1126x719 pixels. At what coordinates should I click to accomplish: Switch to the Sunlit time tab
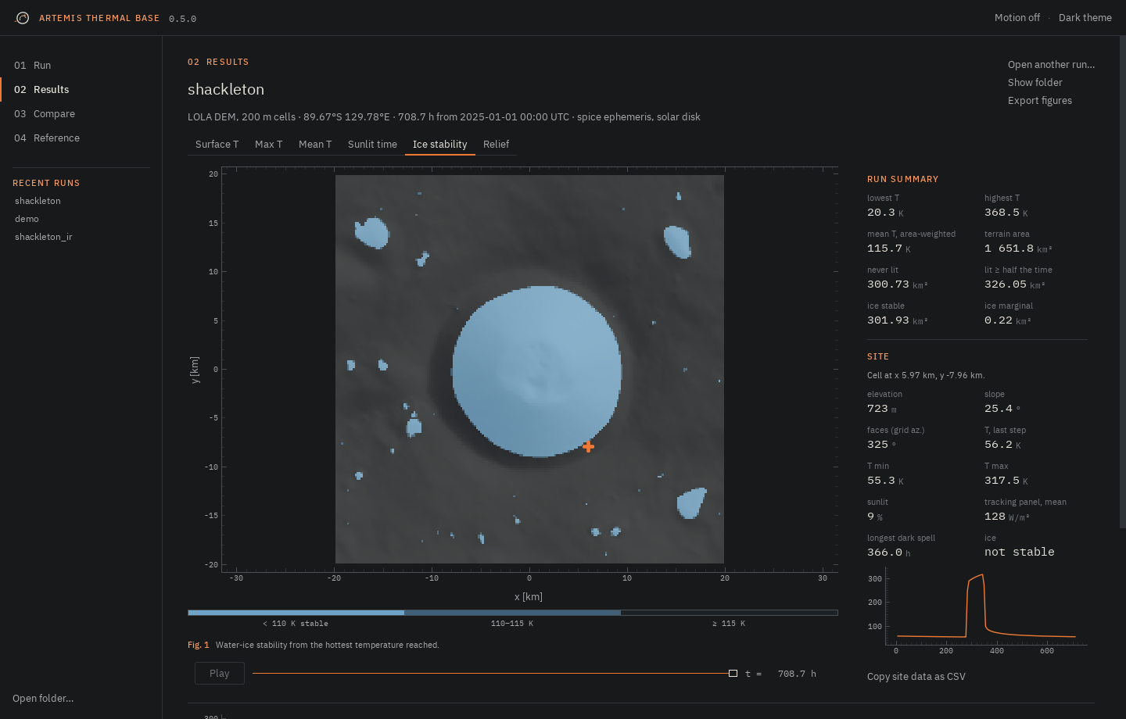[372, 144]
